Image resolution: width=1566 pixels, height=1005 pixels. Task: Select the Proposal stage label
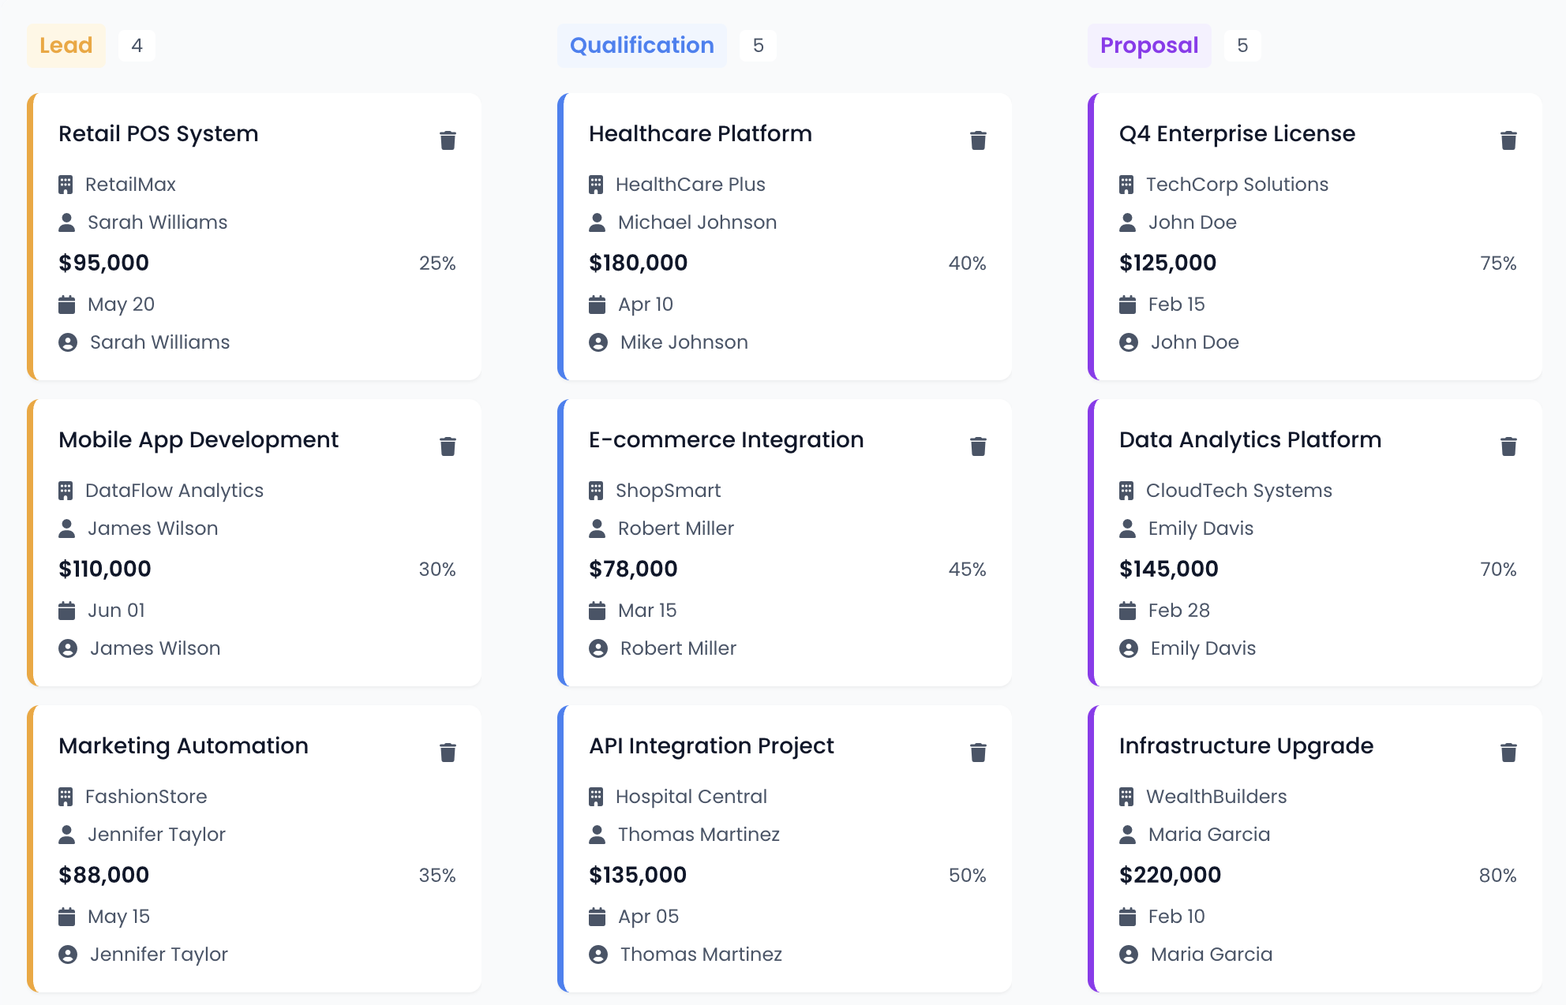pos(1149,46)
